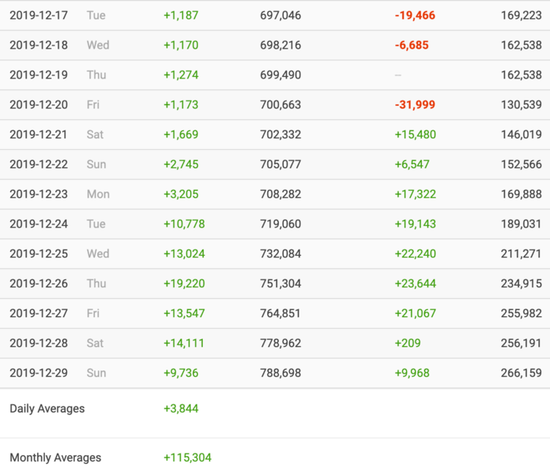
Task: Select the 700,663 total value
Action: pyautogui.click(x=280, y=105)
